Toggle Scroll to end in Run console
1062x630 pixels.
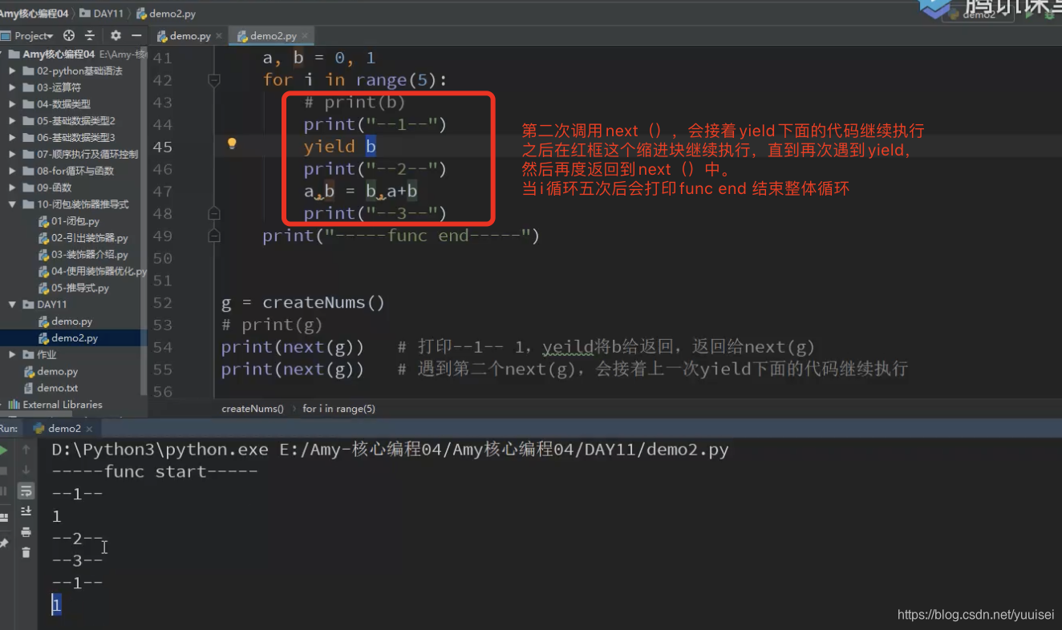26,511
